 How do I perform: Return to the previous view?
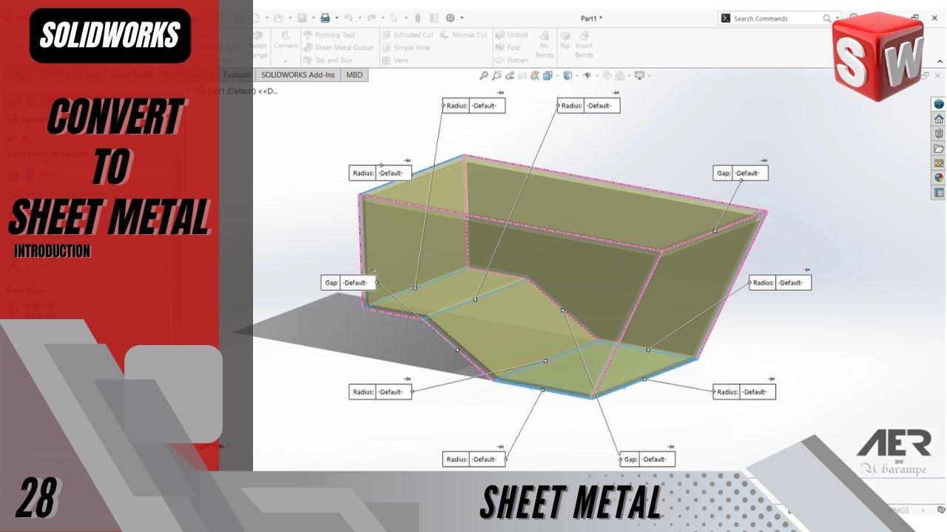tap(510, 75)
